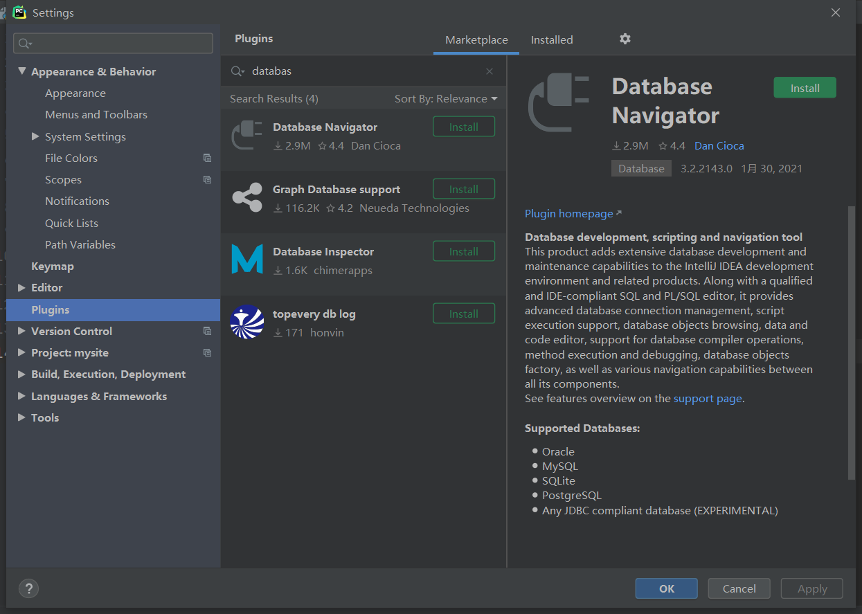Click the 'Neueda Technologies' vendor text
The height and width of the screenshot is (614, 862).
(414, 208)
